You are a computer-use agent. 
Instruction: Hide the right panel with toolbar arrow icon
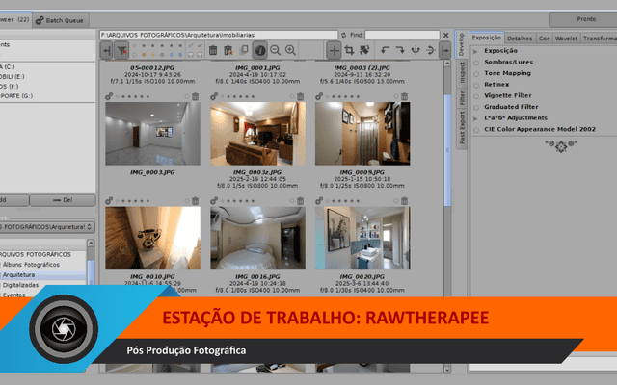pyautogui.click(x=445, y=50)
